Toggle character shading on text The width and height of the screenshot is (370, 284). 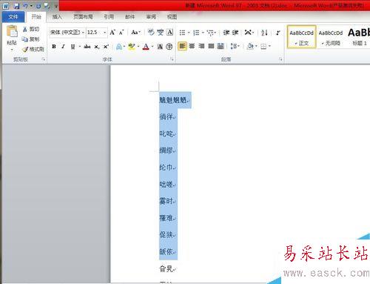coord(160,47)
